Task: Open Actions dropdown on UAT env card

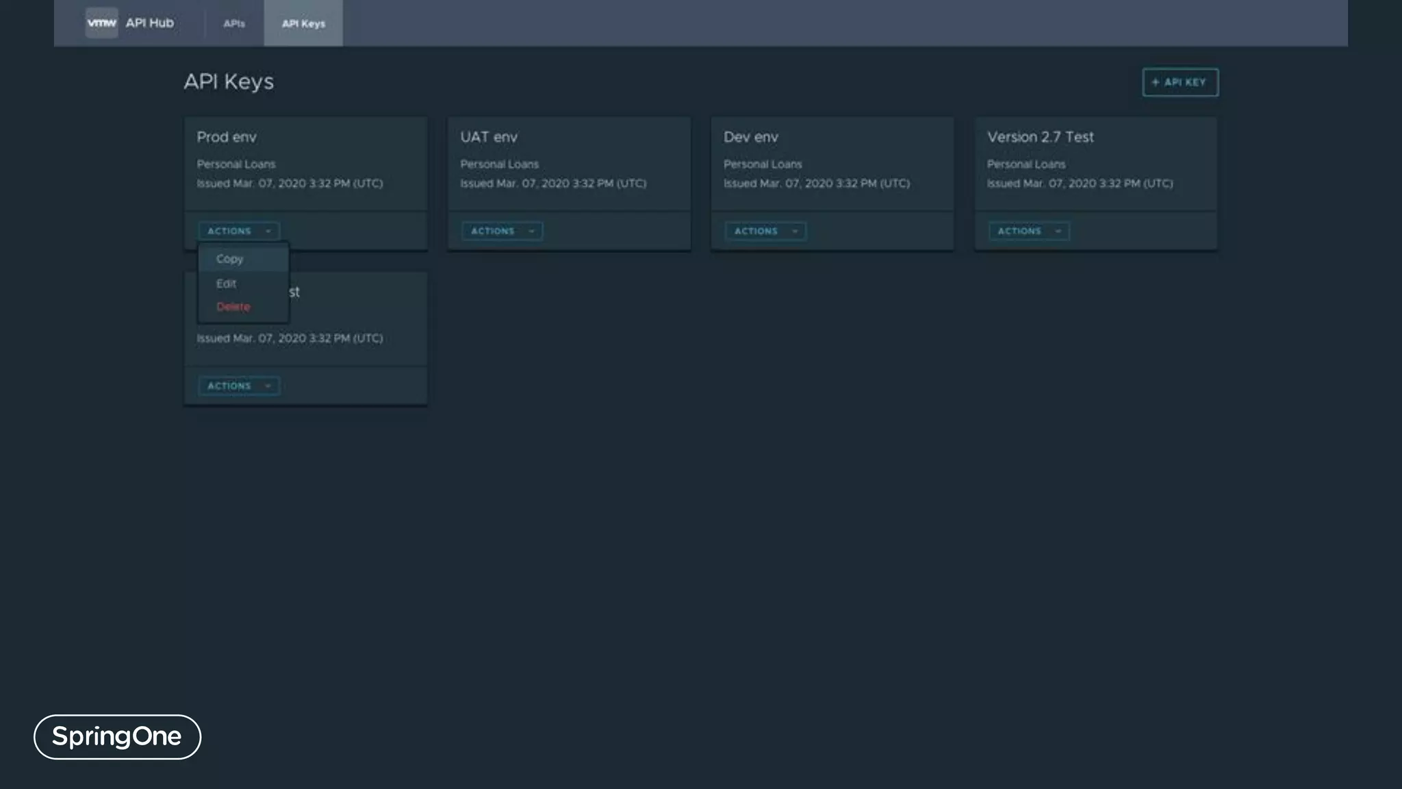Action: (x=502, y=231)
